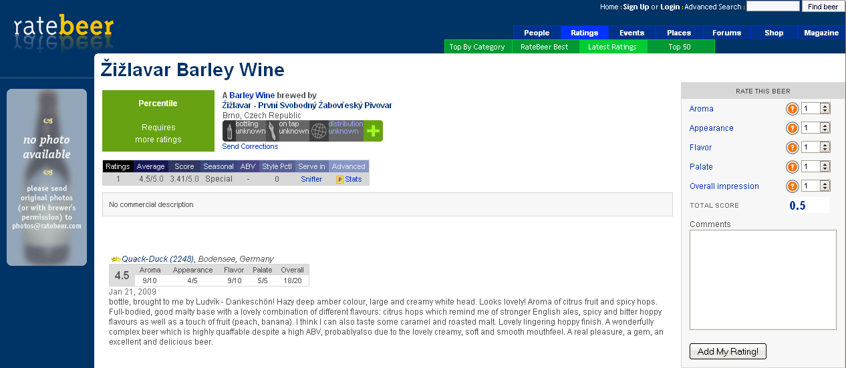Open the Žižlavar brewery link
Viewport: 846px width, 368px height.
[x=307, y=106]
